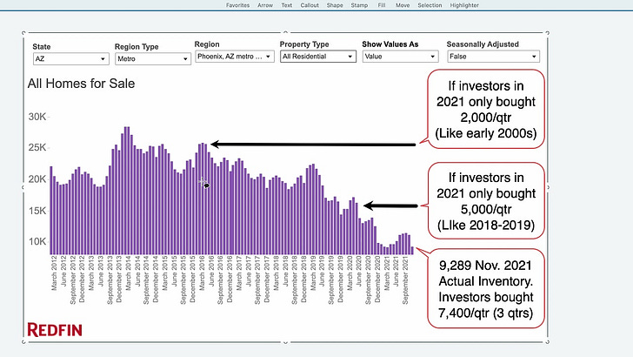Viewport: 633px width, 357px height.
Task: Expand the Region dropdown with Phoenix metro
Action: pyautogui.click(x=235, y=57)
